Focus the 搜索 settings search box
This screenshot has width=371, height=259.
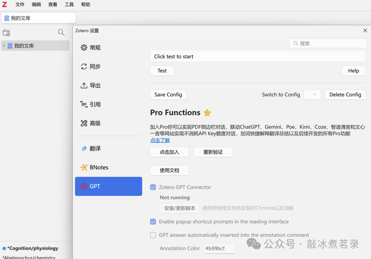pos(328,43)
